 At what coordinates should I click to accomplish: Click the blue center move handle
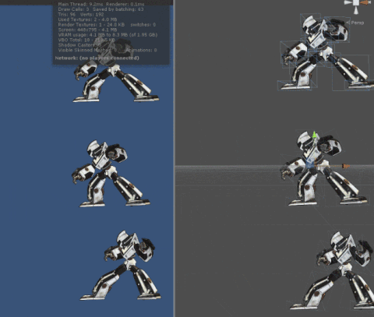pos(309,164)
